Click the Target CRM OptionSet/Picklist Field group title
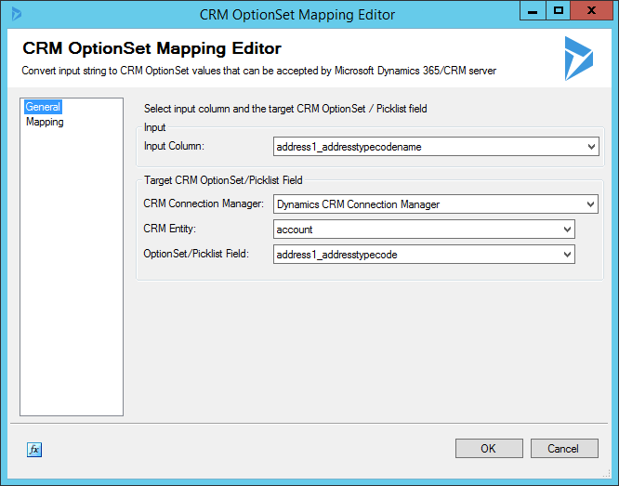Image resolution: width=619 pixels, height=486 pixels. 223,180
